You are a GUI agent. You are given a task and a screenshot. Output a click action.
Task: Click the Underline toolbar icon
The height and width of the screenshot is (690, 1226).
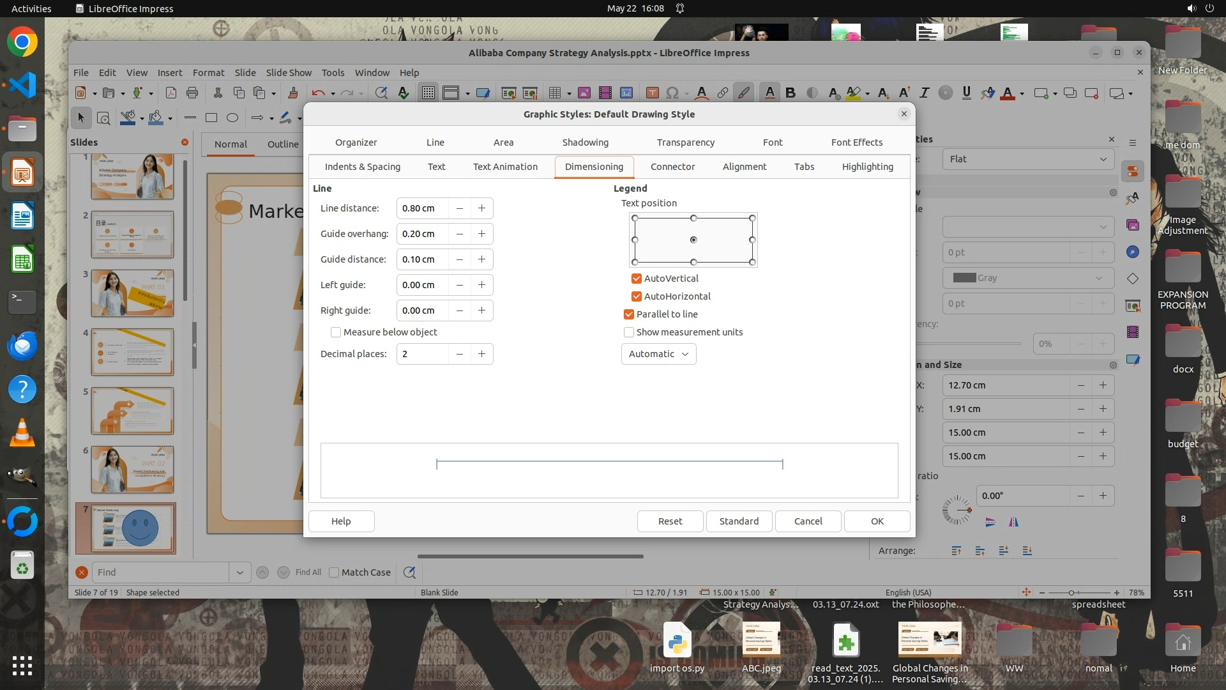966,93
